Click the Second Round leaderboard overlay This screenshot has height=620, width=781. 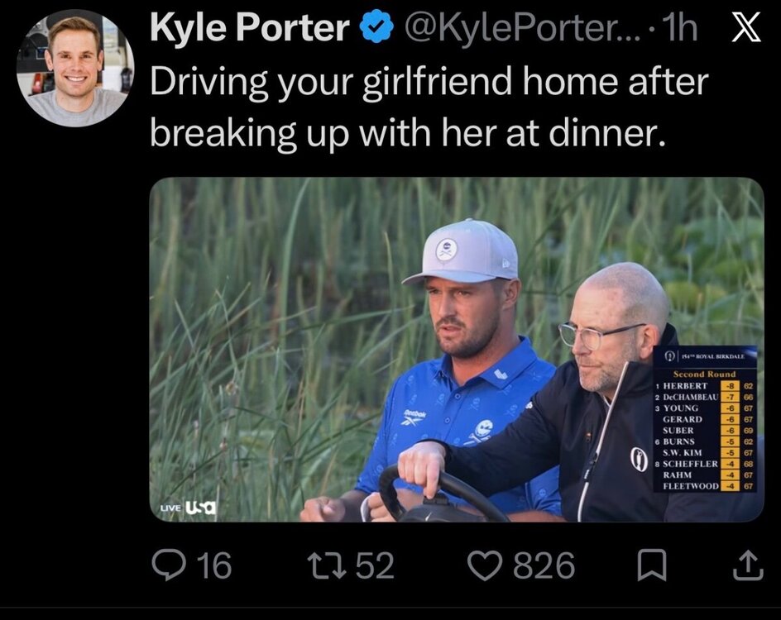tap(705, 419)
